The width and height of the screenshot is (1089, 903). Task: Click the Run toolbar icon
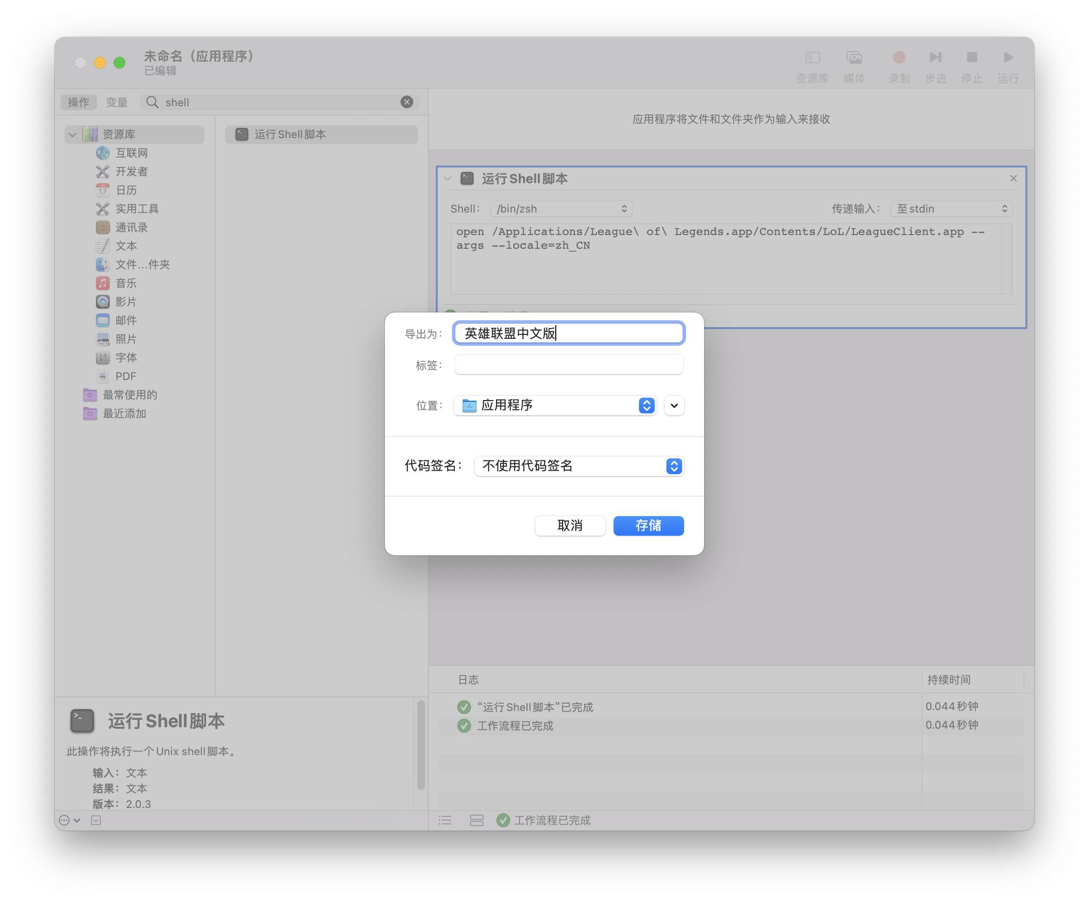click(x=1008, y=57)
